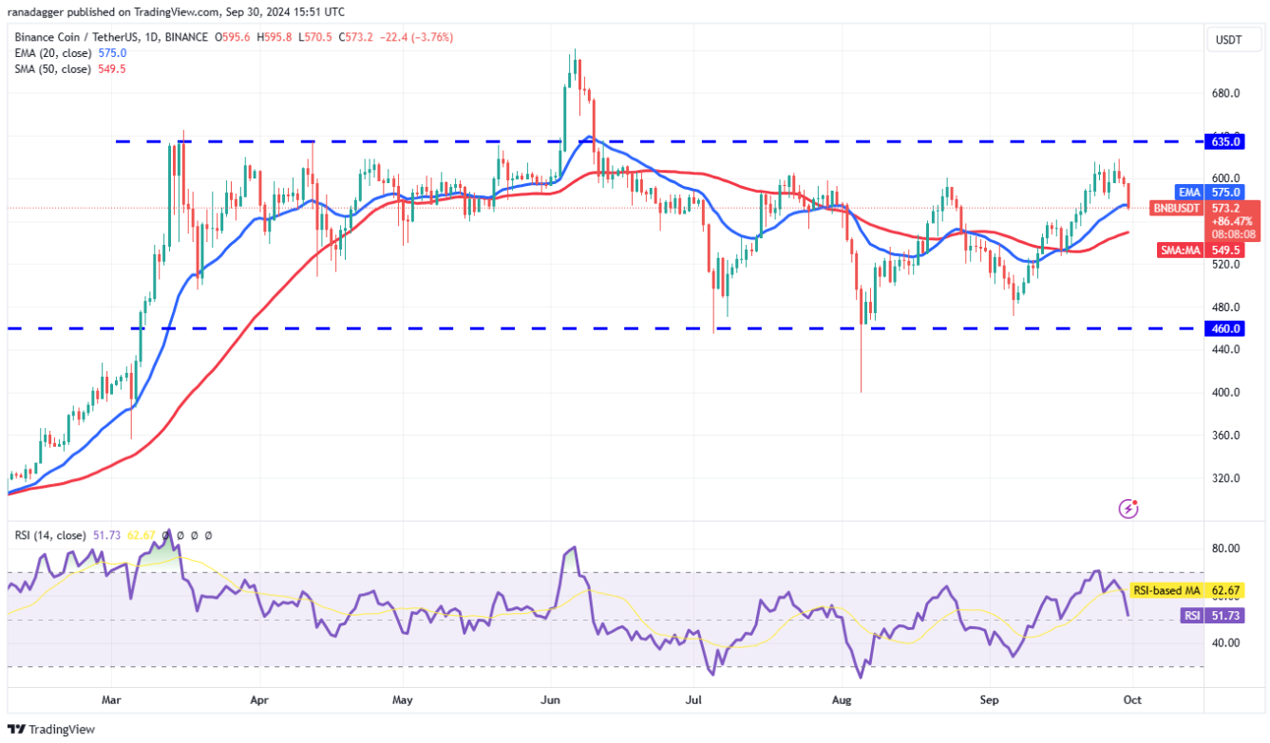Click the RSI legend value 62.67 in yellow
This screenshot has height=743, width=1270.
pos(142,535)
